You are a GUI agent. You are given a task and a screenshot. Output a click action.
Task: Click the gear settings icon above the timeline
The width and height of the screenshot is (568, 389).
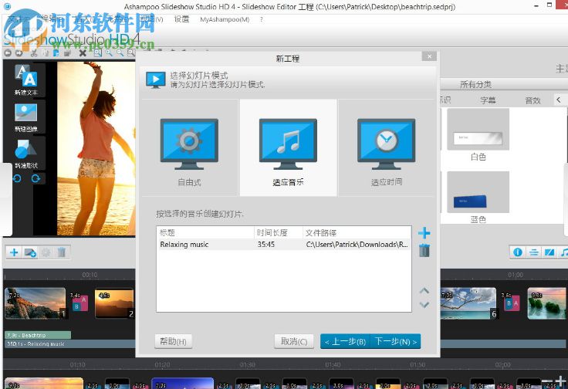pos(46,252)
